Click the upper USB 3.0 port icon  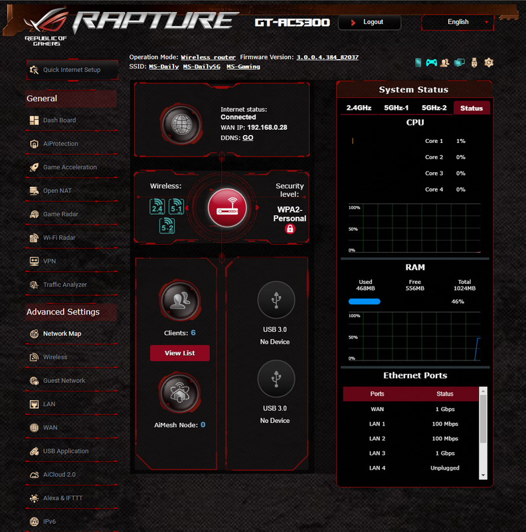(276, 300)
